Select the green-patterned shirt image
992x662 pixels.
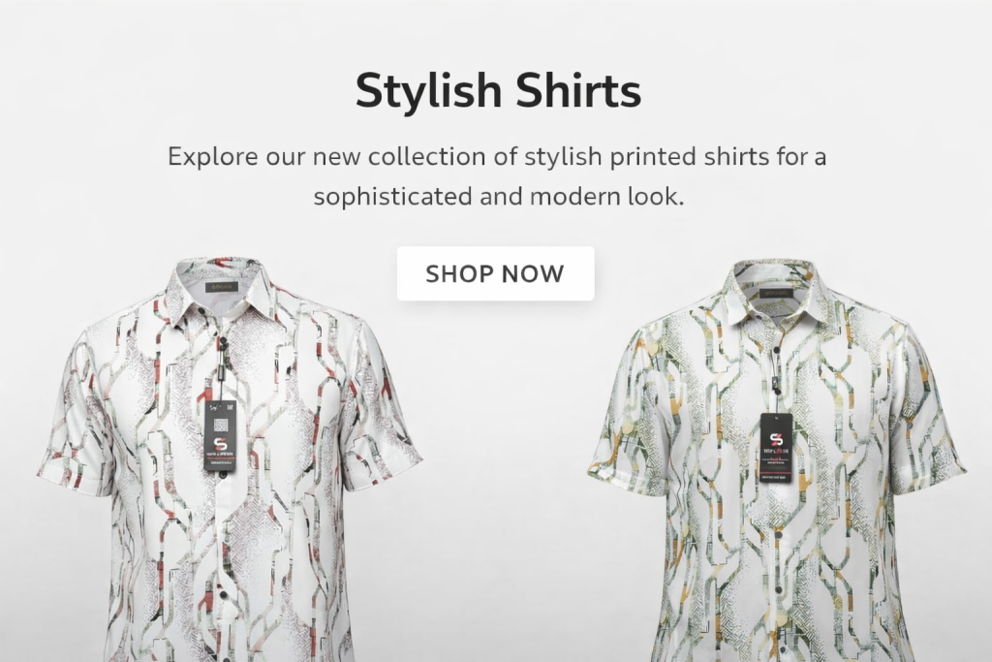(x=776, y=460)
